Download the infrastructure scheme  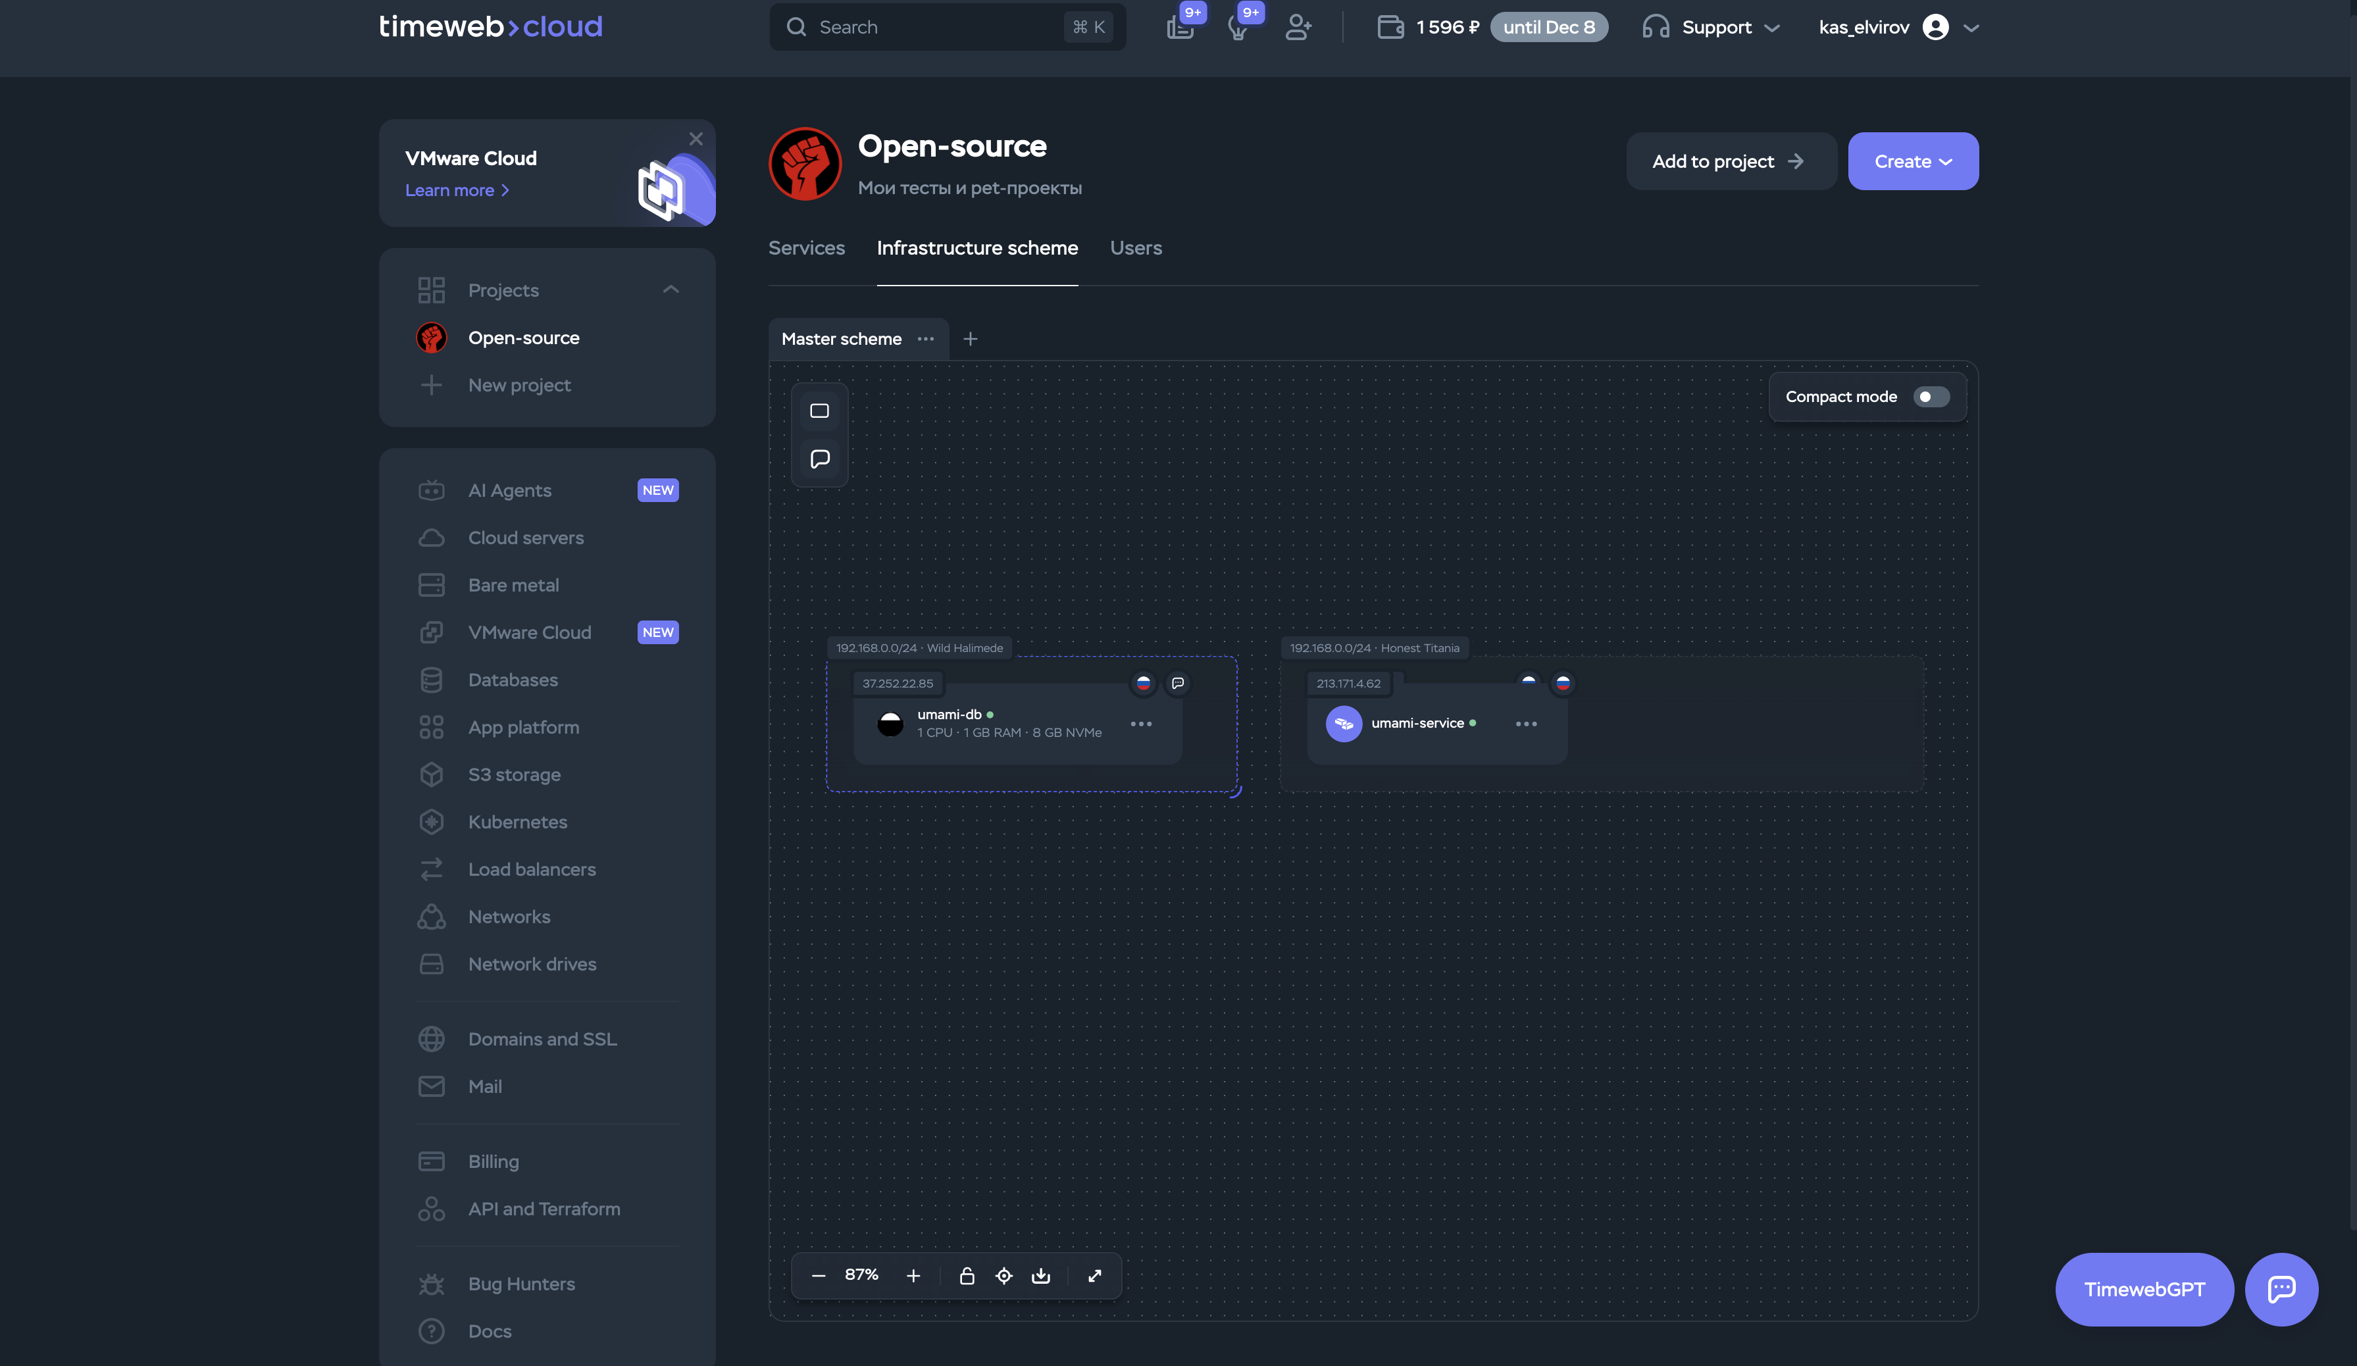point(1041,1275)
